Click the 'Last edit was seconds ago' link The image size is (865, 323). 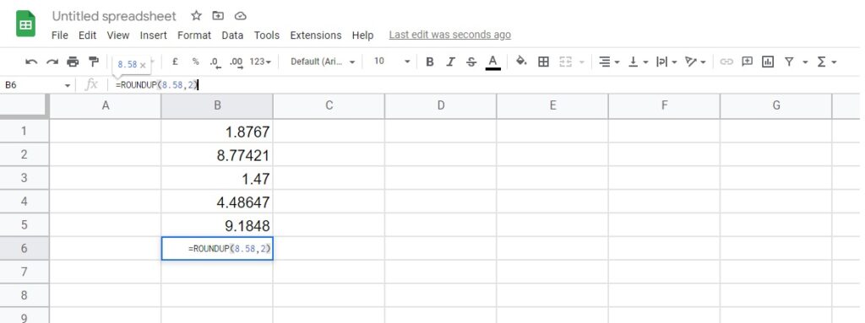(x=449, y=35)
